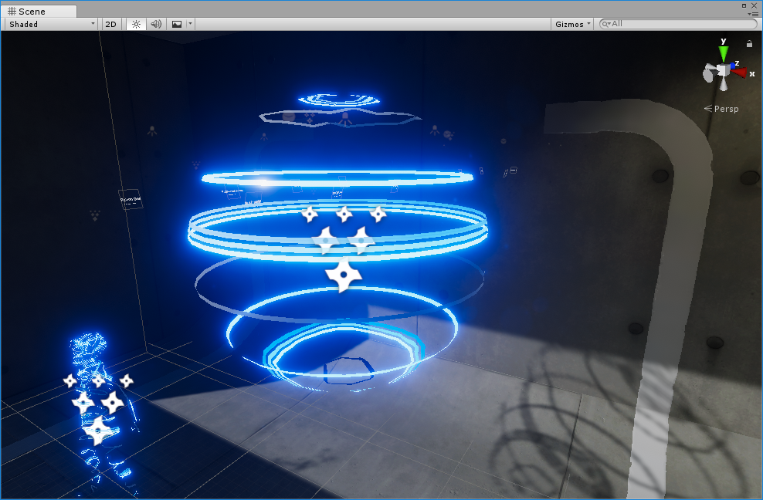Click the green Y axis cone
Image resolution: width=763 pixels, height=500 pixels.
(724, 53)
